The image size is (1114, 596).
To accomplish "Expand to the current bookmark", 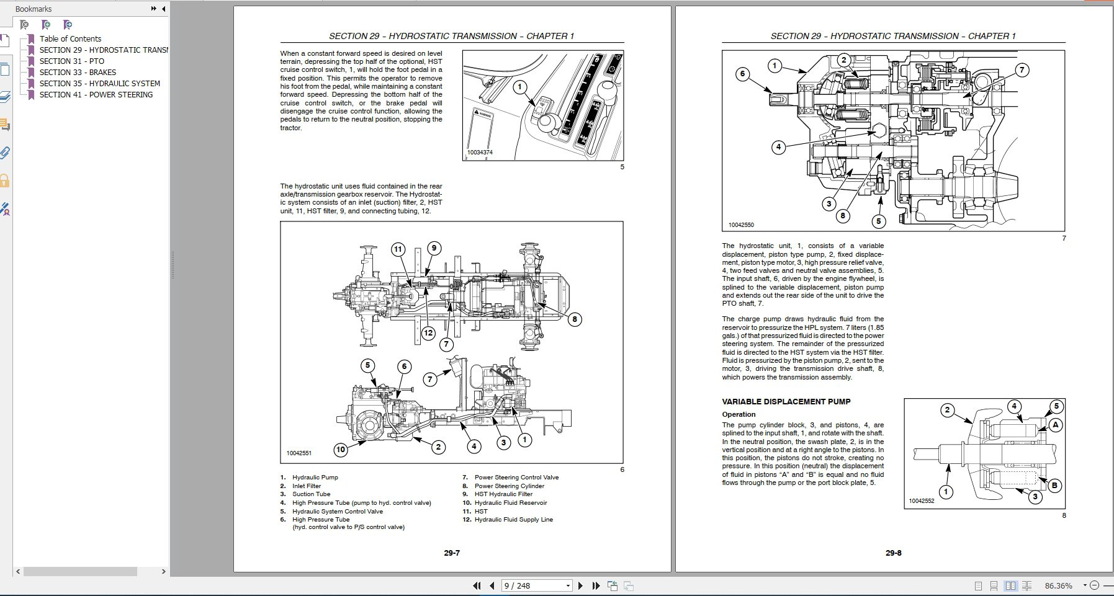I will click(67, 25).
